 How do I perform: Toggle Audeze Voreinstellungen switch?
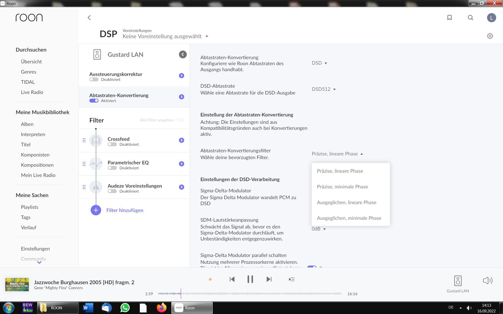tap(112, 191)
